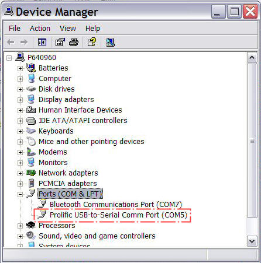Screen dimensions: 261x263
Task: Click the Show/Hide Console Tree toolbar icon
Action: tap(42, 42)
